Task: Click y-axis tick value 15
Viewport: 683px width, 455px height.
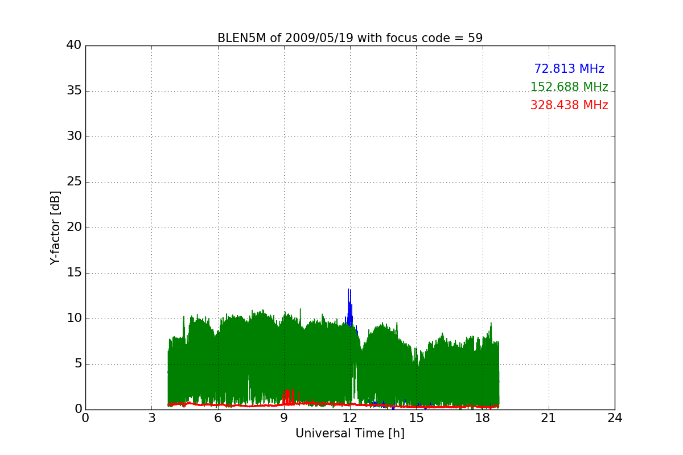Action: 74,273
